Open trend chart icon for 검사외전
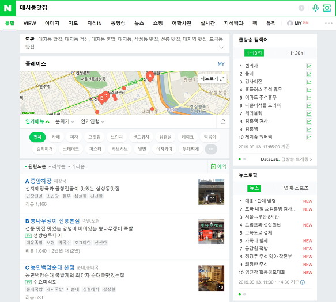 tap(309, 82)
